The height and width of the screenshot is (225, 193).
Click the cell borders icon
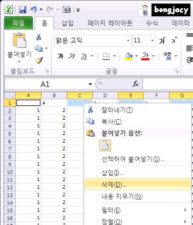[106, 56]
